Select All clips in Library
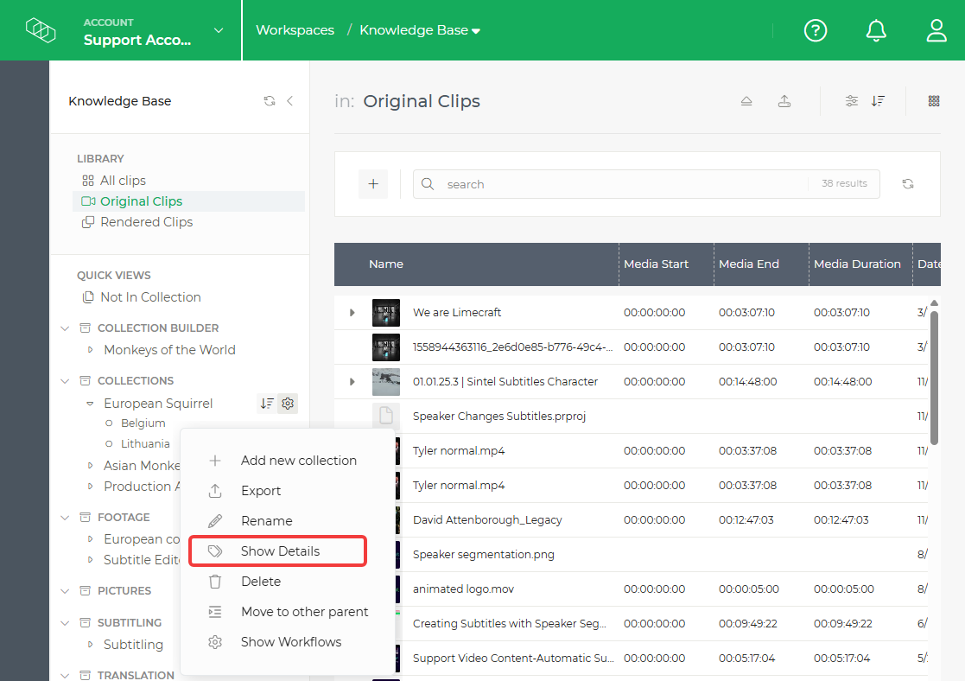The width and height of the screenshot is (965, 681). pos(123,181)
